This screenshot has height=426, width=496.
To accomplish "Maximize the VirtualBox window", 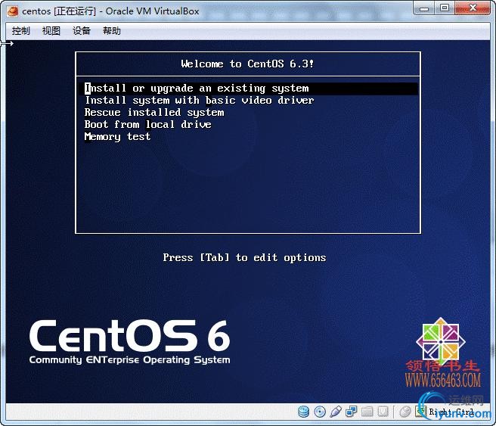I will click(x=445, y=8).
